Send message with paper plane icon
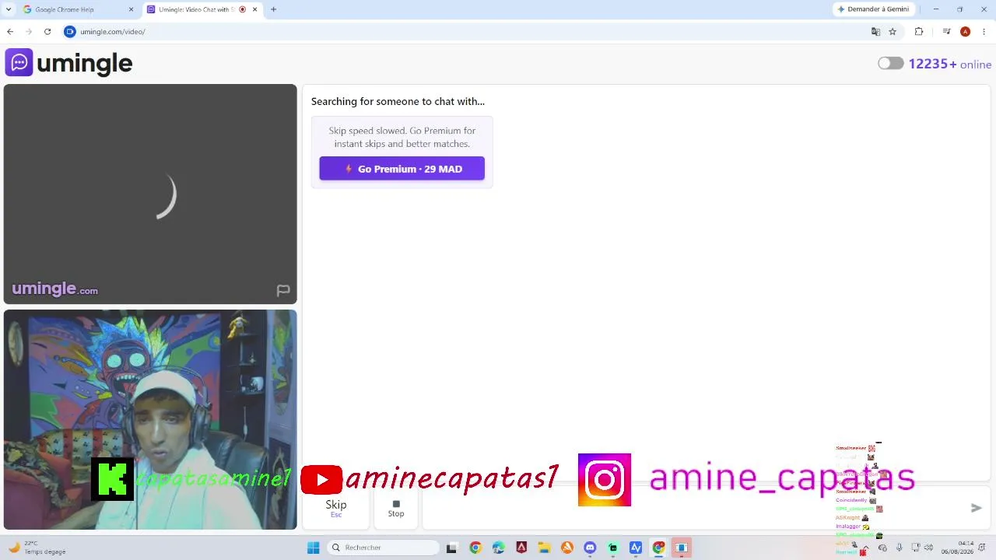The image size is (996, 560). coord(976,508)
